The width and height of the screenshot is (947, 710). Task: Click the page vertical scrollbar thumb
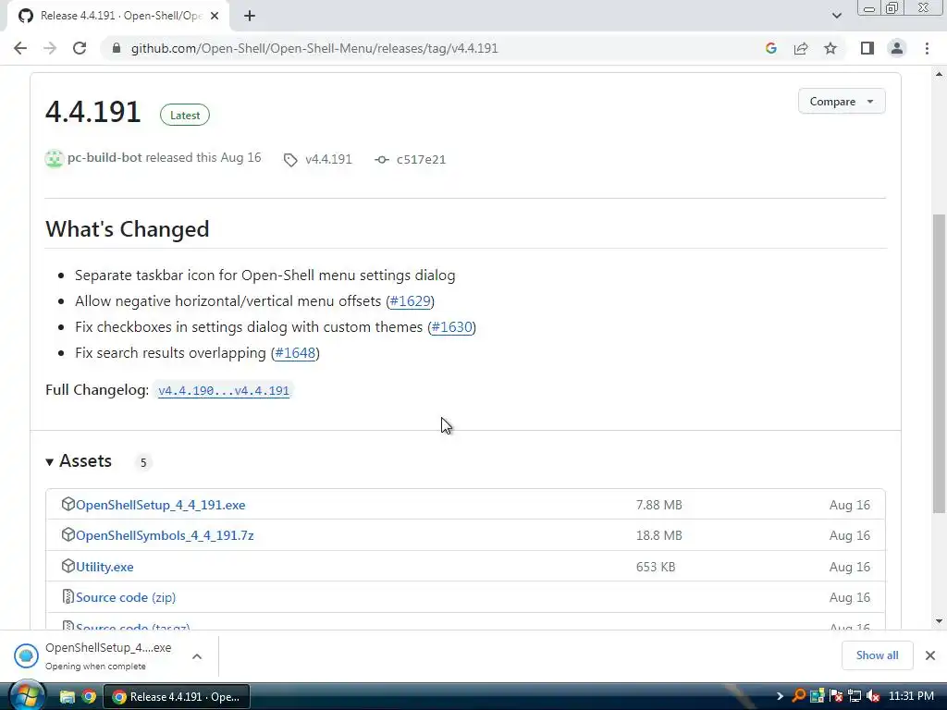pyautogui.click(x=940, y=363)
